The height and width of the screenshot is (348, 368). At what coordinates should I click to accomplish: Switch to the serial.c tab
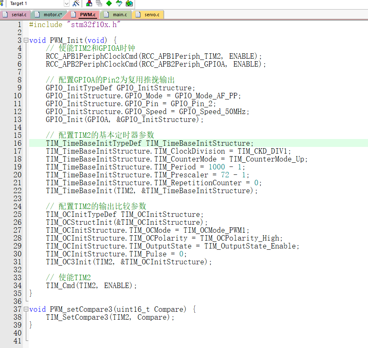tap(15, 15)
